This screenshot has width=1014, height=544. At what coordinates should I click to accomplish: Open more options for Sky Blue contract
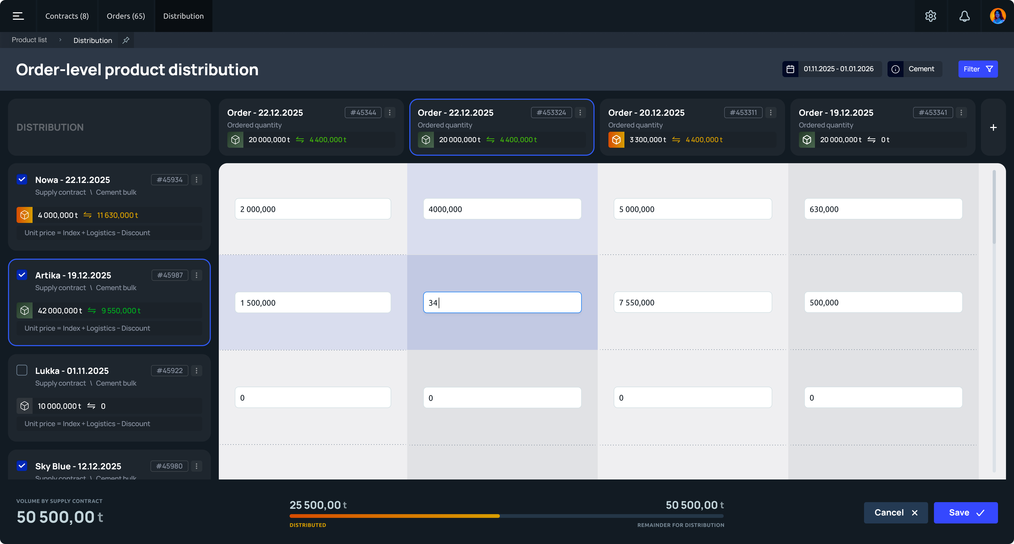tap(196, 466)
